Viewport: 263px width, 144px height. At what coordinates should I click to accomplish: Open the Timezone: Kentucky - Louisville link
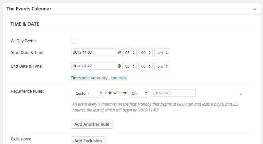click(99, 78)
